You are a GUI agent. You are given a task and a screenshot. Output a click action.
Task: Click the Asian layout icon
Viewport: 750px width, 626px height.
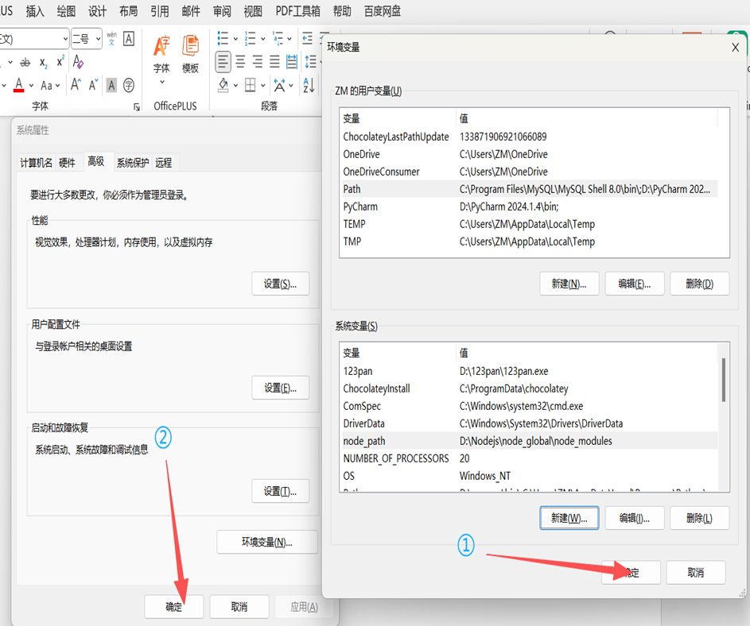(279, 85)
